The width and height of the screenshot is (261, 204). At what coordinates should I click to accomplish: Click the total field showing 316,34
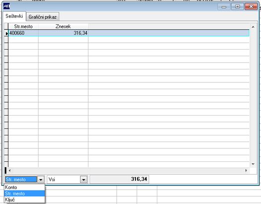[120, 179]
